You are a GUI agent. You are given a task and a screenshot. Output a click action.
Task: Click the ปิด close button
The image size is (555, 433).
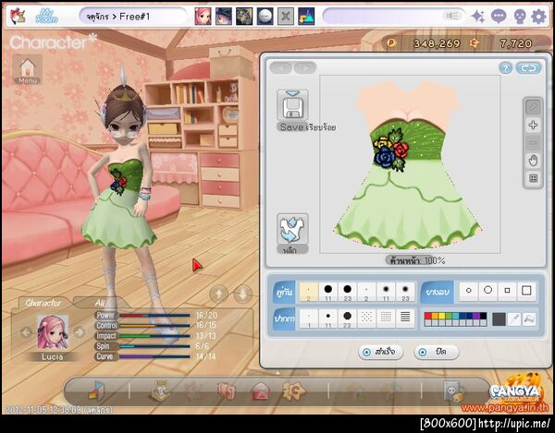pos(436,352)
